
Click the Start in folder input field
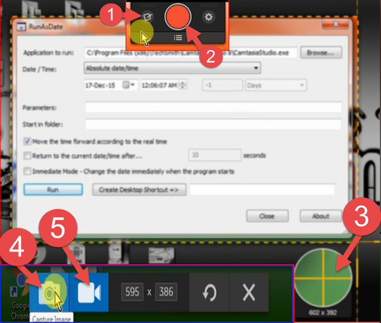pos(214,124)
